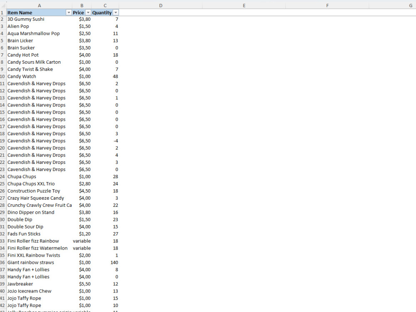This screenshot has width=416, height=312.
Task: Select column D header
Action: (161, 5)
